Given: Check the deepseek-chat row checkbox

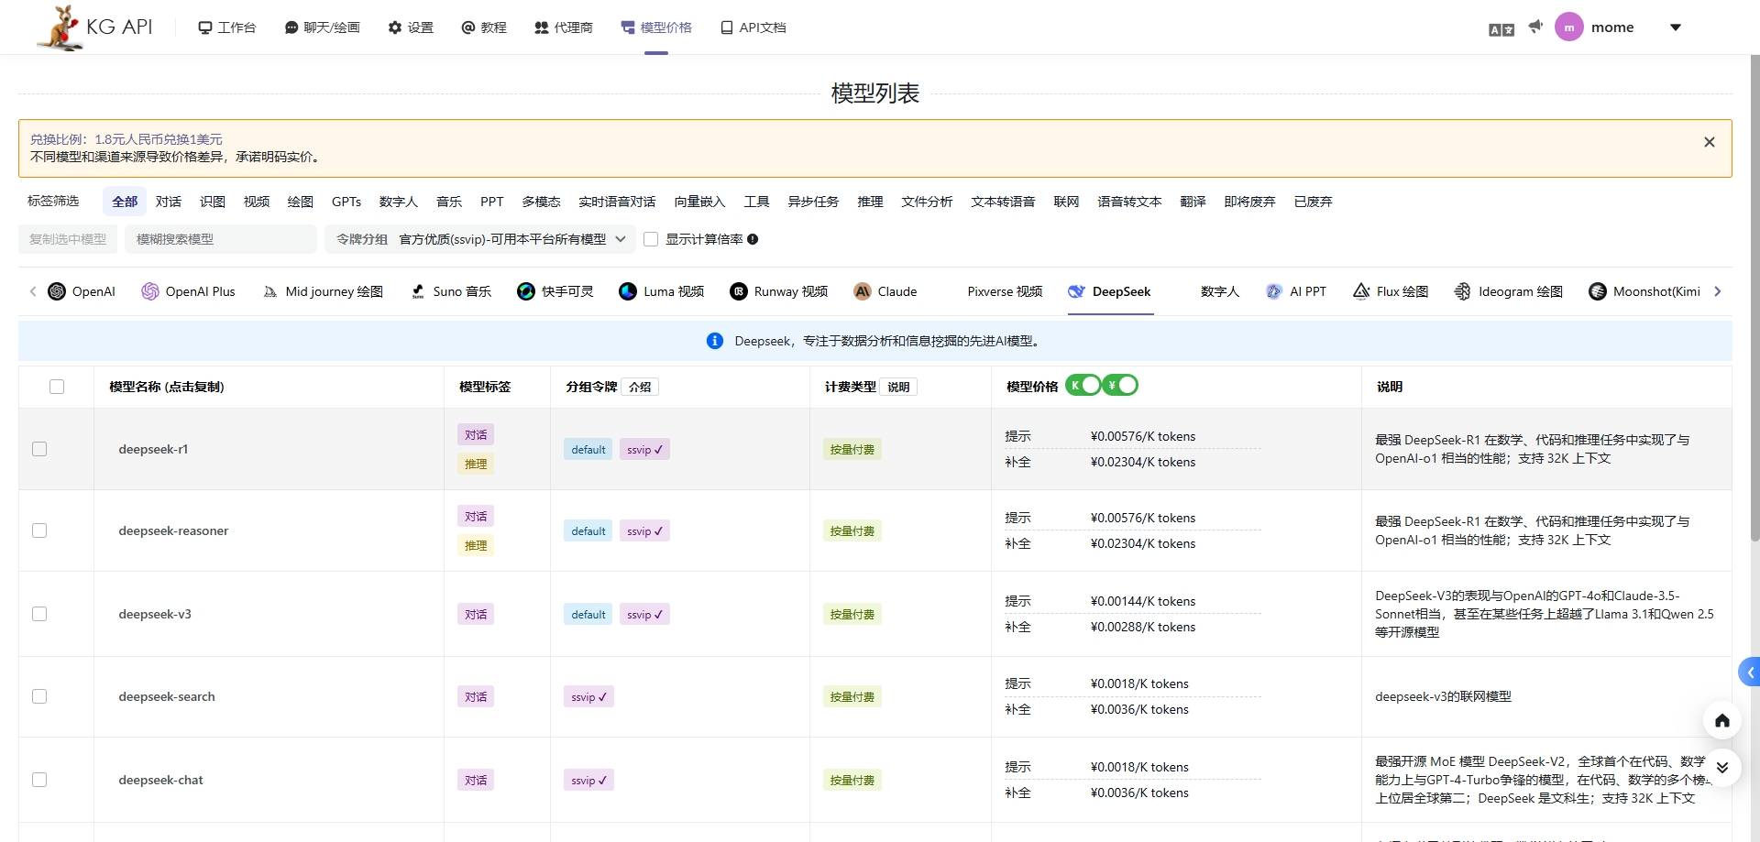Looking at the screenshot, I should [39, 780].
